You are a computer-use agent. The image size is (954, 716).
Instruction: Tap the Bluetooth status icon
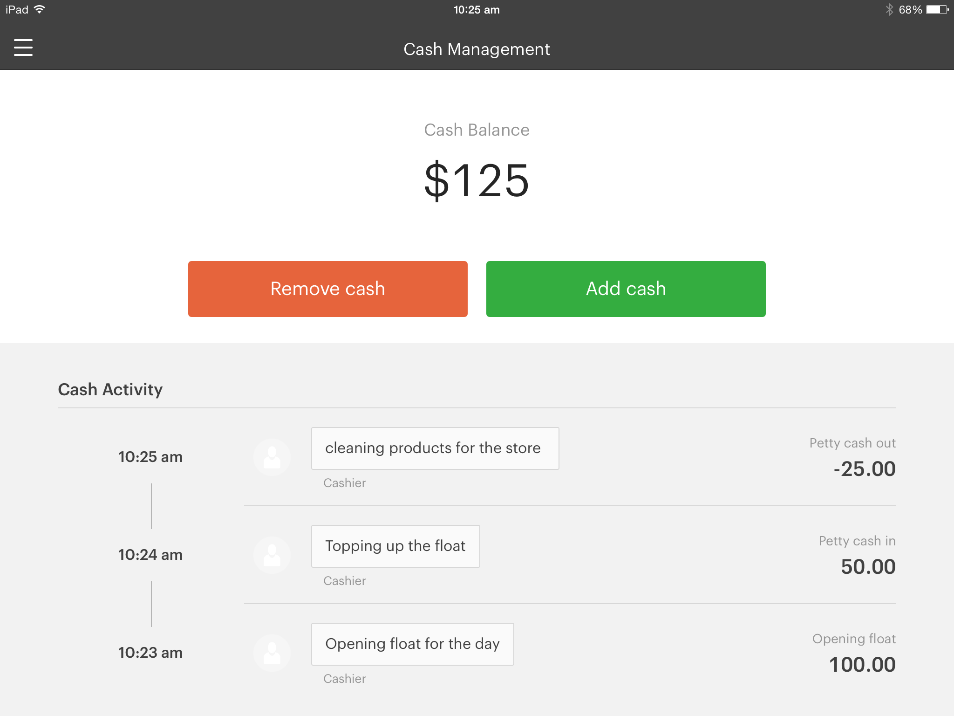(x=889, y=9)
